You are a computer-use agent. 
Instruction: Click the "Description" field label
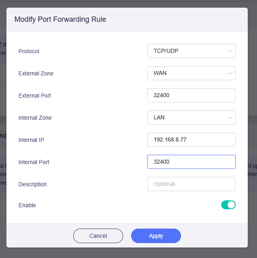coord(33,184)
